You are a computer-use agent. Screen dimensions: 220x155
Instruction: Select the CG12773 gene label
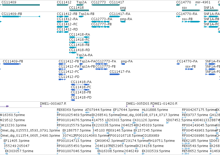pos(98,2)
